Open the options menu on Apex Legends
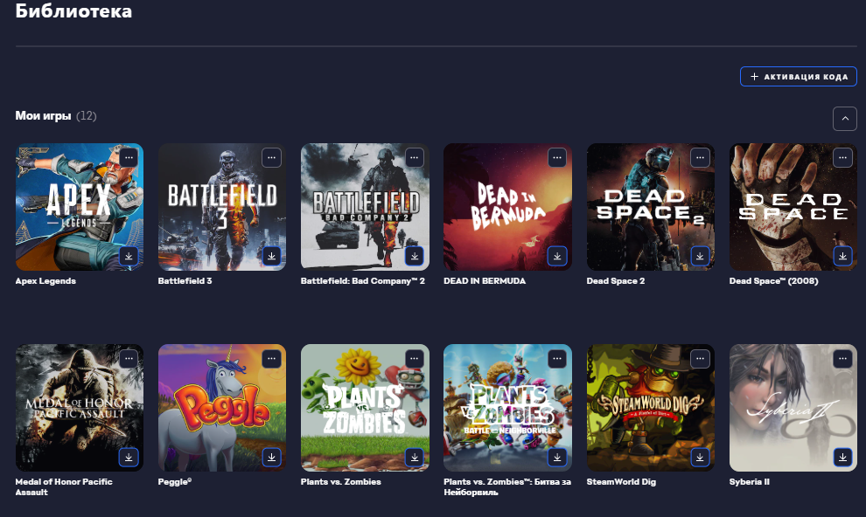 click(129, 158)
